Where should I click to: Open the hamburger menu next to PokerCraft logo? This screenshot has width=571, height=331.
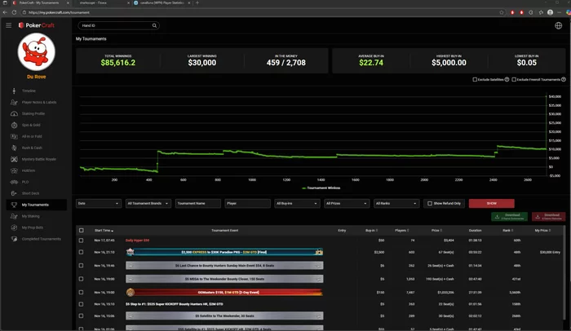(8, 25)
